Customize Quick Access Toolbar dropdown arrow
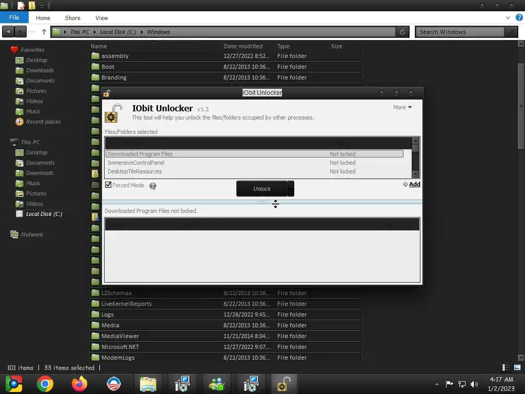 (x=42, y=6)
